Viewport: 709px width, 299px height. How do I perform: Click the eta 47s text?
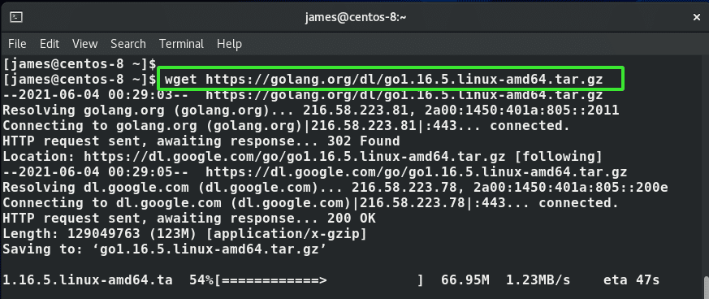(631, 279)
